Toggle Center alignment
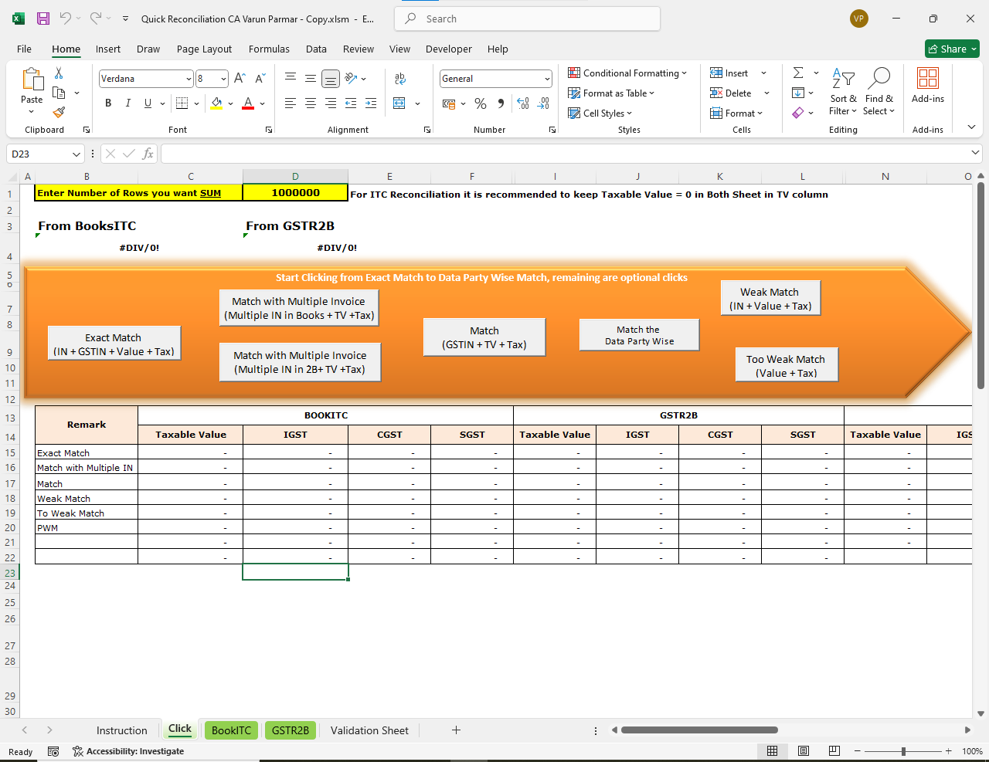The width and height of the screenshot is (989, 762). 310,103
